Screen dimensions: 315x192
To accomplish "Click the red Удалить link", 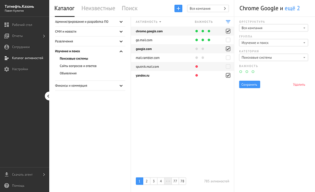I will (299, 85).
